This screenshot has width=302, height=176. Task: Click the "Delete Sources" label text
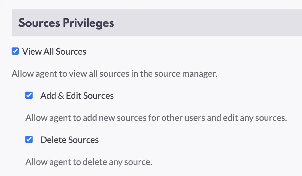pos(70,140)
